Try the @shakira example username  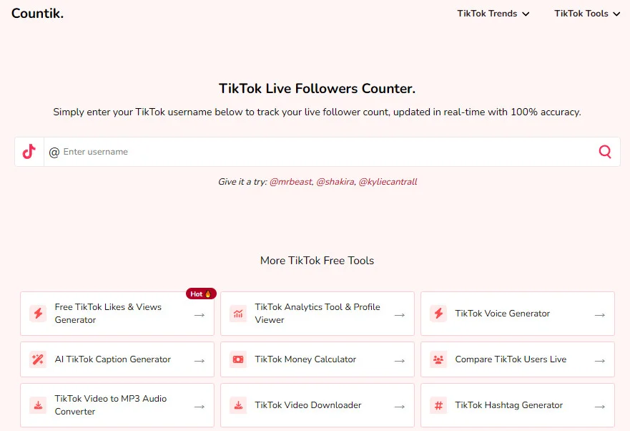335,182
